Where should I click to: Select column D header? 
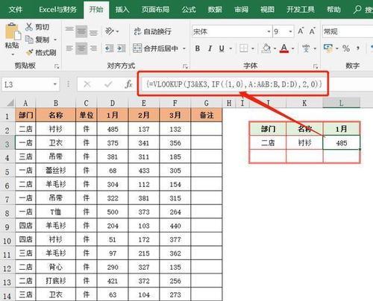coord(113,103)
